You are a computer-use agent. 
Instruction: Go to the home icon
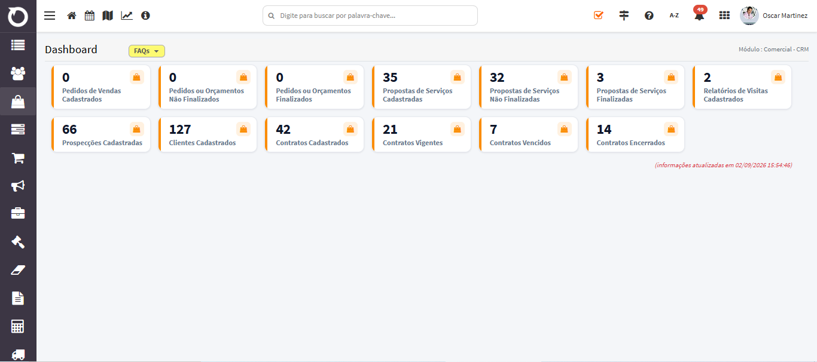(x=72, y=16)
